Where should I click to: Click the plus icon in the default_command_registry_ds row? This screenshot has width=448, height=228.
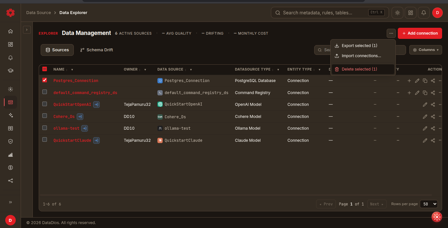coord(409,93)
